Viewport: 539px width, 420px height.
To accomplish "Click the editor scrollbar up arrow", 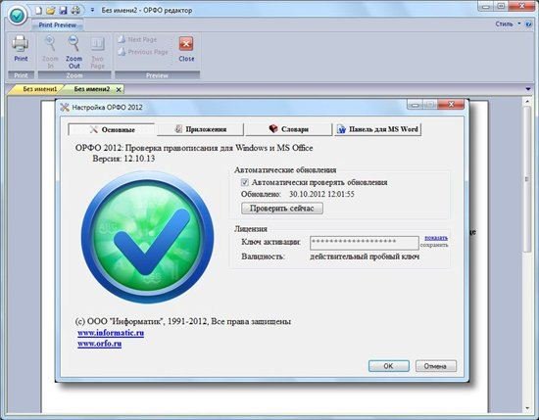I will (527, 101).
